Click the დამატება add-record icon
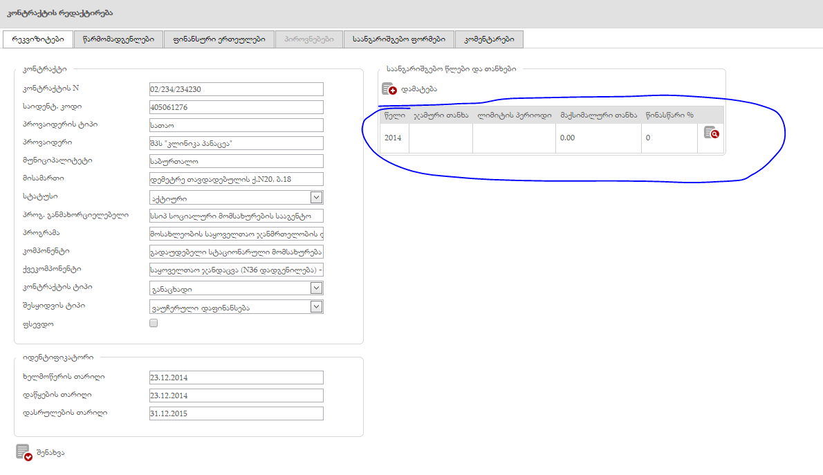This screenshot has width=823, height=475. (389, 89)
